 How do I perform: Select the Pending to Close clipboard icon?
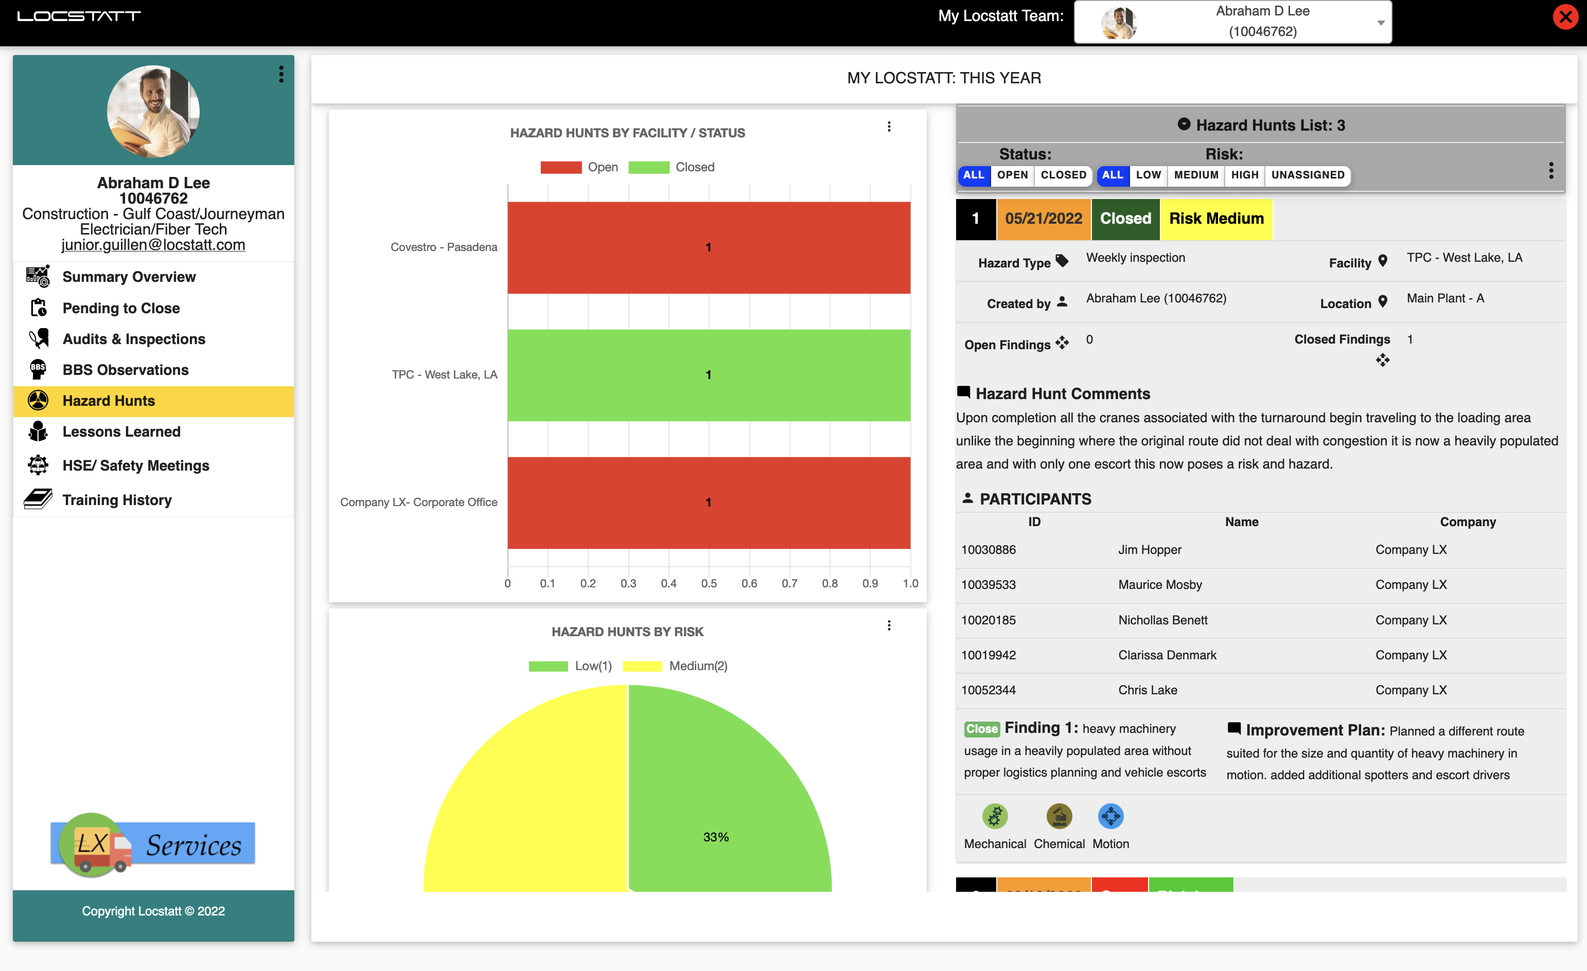38,308
